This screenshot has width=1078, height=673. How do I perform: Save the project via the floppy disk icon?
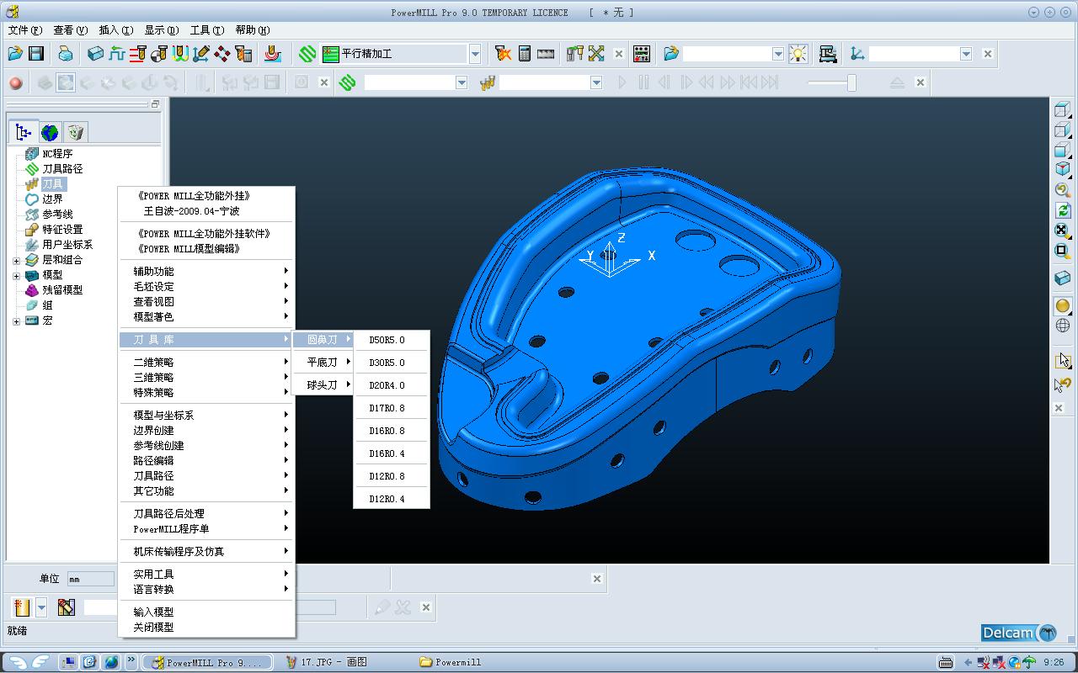click(x=36, y=54)
